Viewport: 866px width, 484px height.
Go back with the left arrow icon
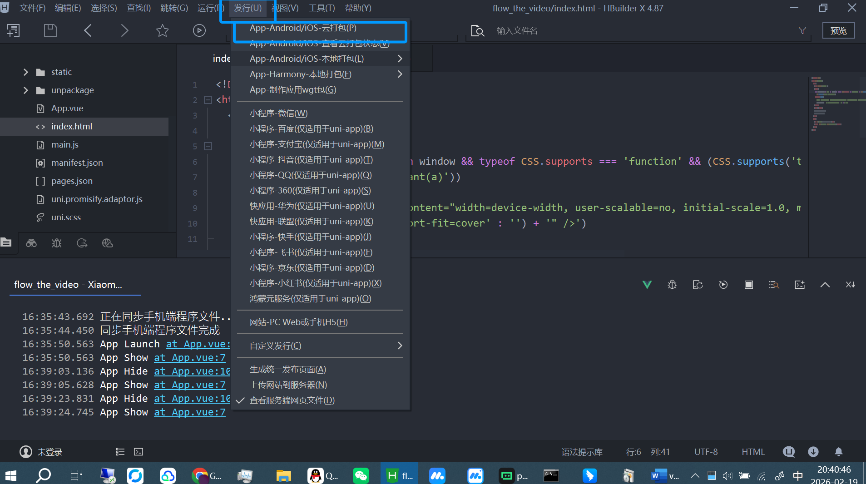[88, 30]
